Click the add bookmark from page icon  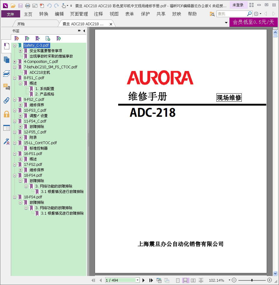point(48,38)
